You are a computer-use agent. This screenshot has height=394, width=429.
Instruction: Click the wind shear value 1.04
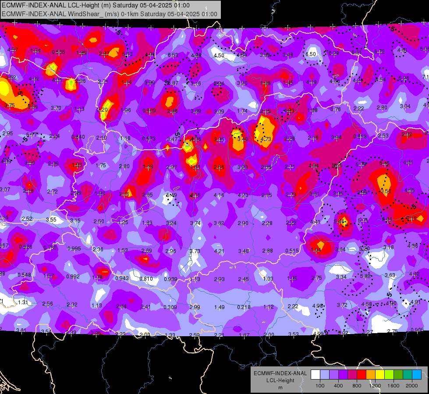pyautogui.click(x=316, y=250)
